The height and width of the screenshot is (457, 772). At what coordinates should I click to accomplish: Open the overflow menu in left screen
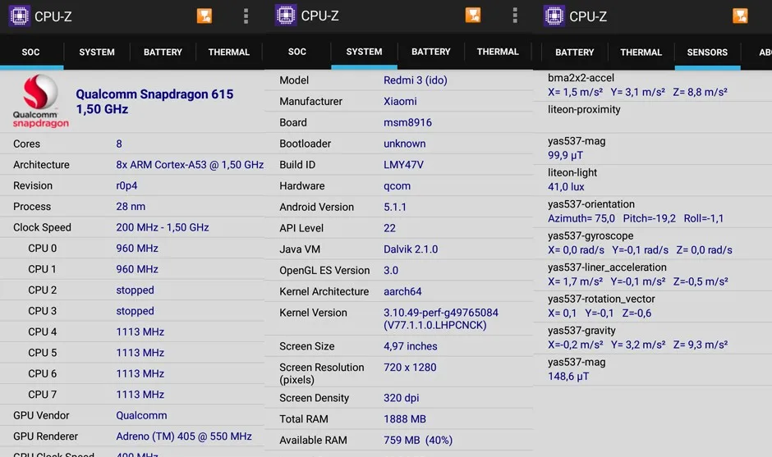(x=246, y=16)
